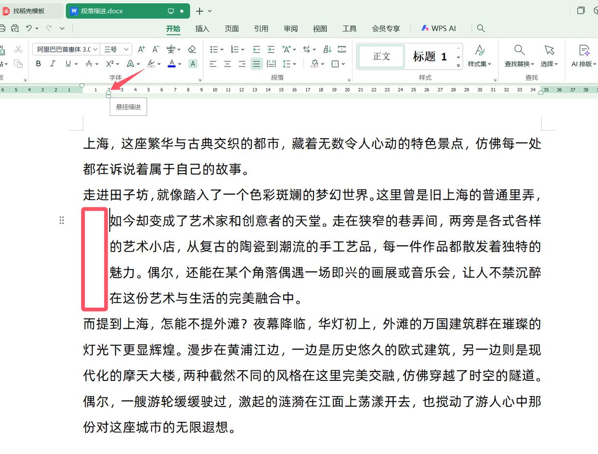Click the copy icon

pos(18,63)
